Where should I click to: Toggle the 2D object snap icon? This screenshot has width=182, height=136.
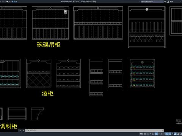(x=170, y=134)
